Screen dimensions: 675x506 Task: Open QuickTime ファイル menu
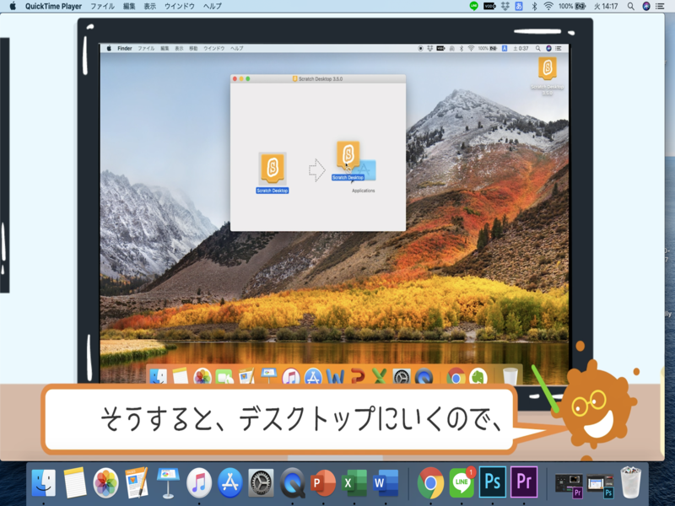[x=102, y=6]
